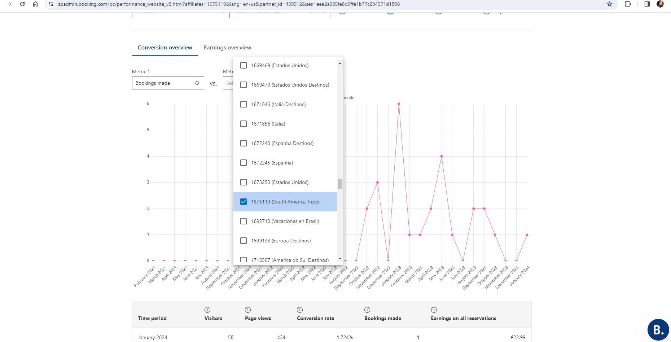Click the 434 page views value
Screen dimensions: 671x342
tap(281, 337)
